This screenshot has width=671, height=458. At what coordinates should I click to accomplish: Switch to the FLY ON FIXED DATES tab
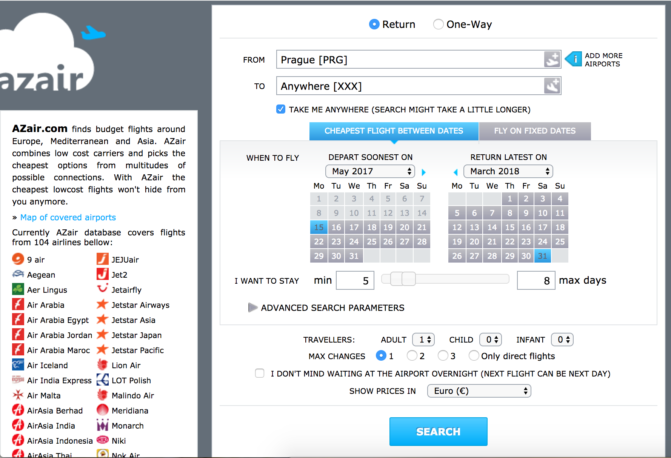535,131
